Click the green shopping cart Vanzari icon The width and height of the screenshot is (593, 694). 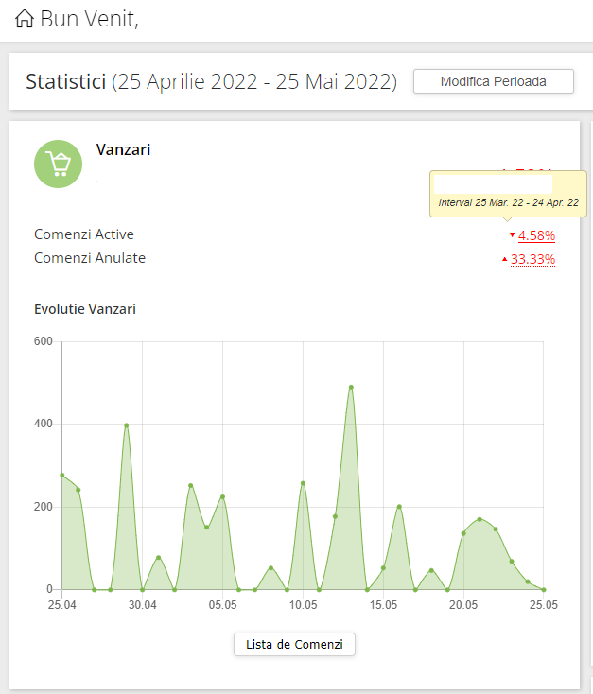58,164
